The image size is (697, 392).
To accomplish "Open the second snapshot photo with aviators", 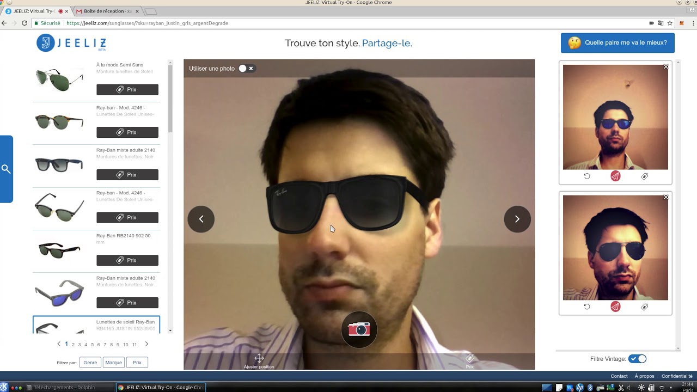I will [x=615, y=248].
